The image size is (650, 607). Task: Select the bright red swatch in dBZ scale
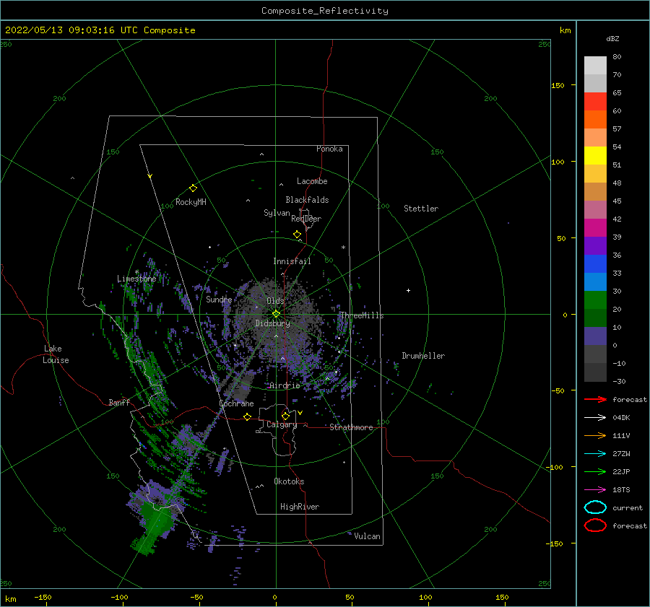click(595, 102)
